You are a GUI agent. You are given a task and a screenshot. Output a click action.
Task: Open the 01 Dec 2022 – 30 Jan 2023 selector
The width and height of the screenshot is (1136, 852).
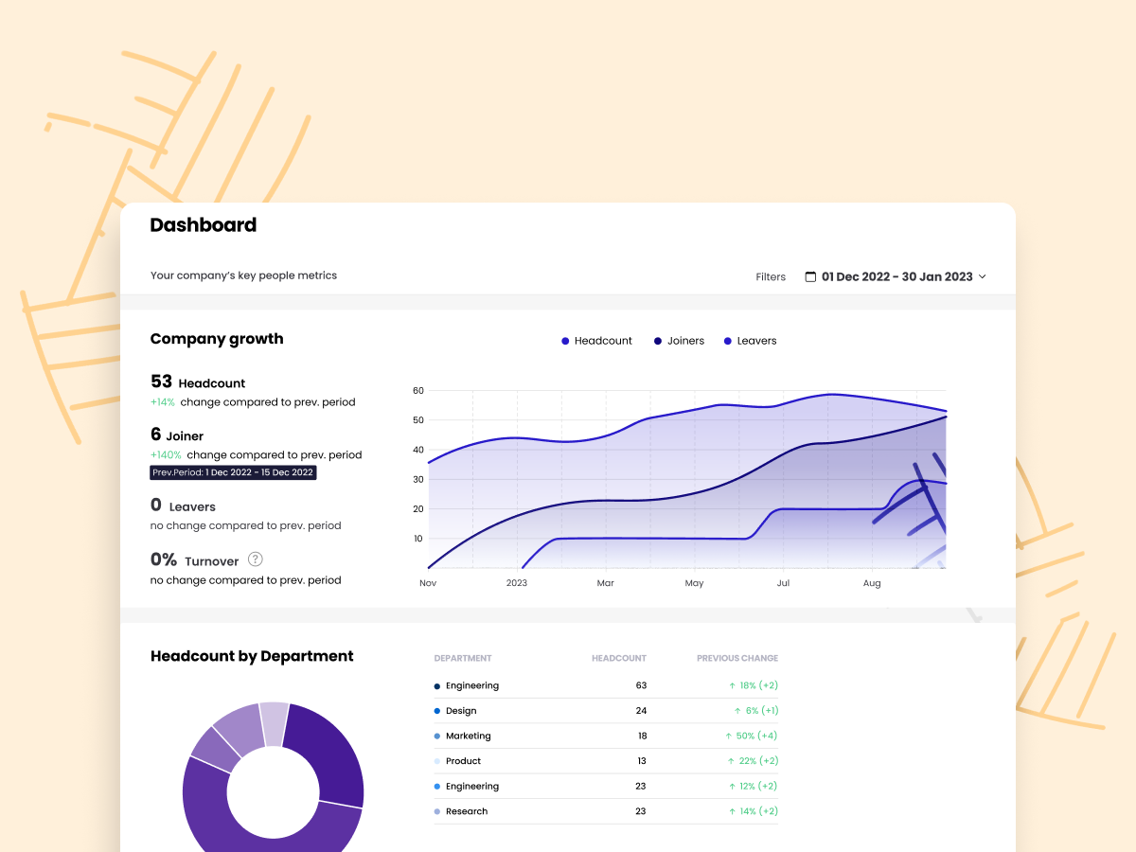click(x=896, y=276)
